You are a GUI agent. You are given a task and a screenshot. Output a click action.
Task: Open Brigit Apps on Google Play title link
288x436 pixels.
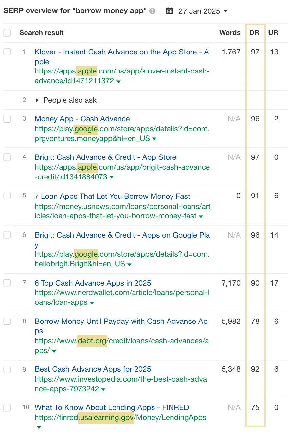(122, 240)
